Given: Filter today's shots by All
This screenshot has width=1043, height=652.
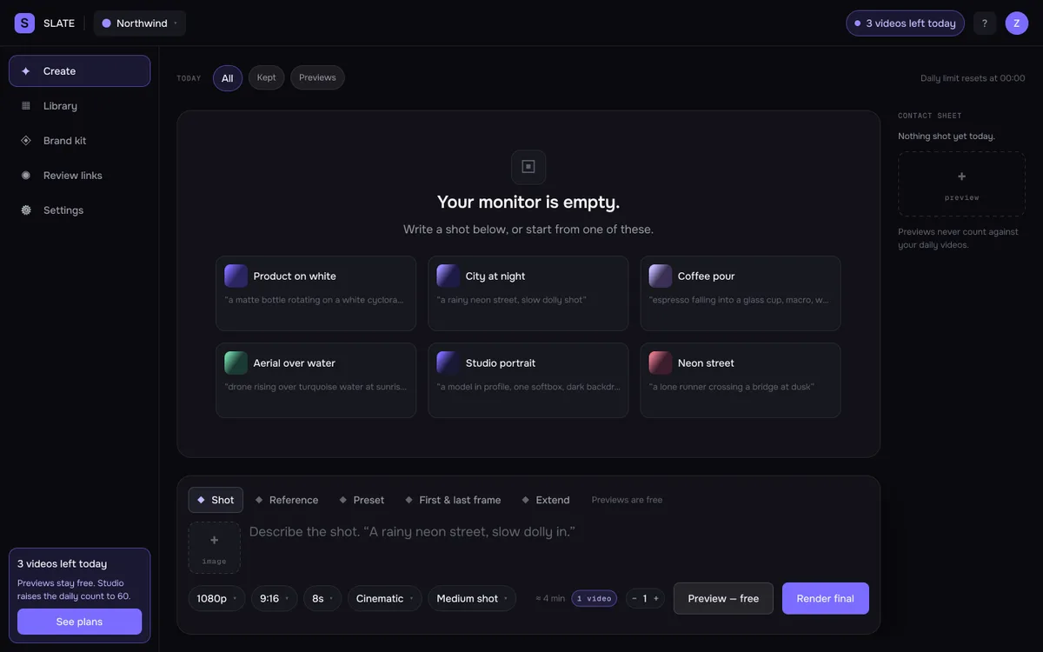Looking at the screenshot, I should 228,78.
